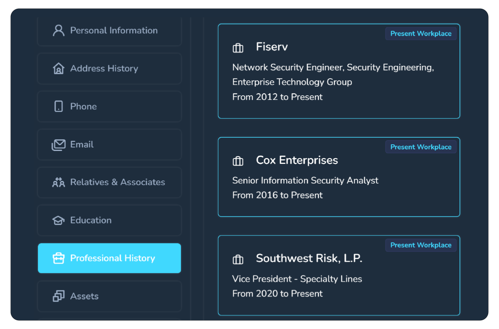Click the briefcase icon beside Cox Enterprises

238,161
